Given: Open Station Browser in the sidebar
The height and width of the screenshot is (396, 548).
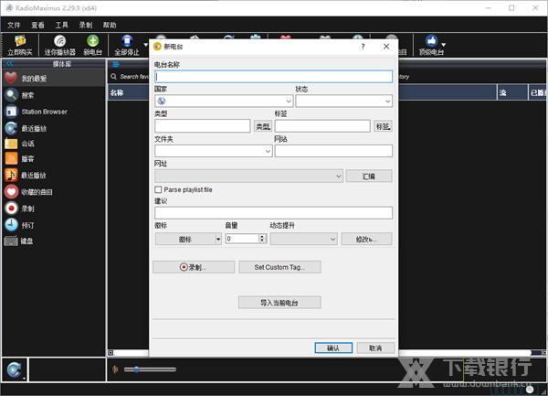Looking at the screenshot, I should click(x=54, y=112).
